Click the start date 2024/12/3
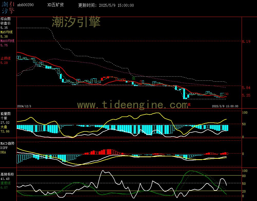The height and width of the screenshot is (201, 257). point(24,106)
